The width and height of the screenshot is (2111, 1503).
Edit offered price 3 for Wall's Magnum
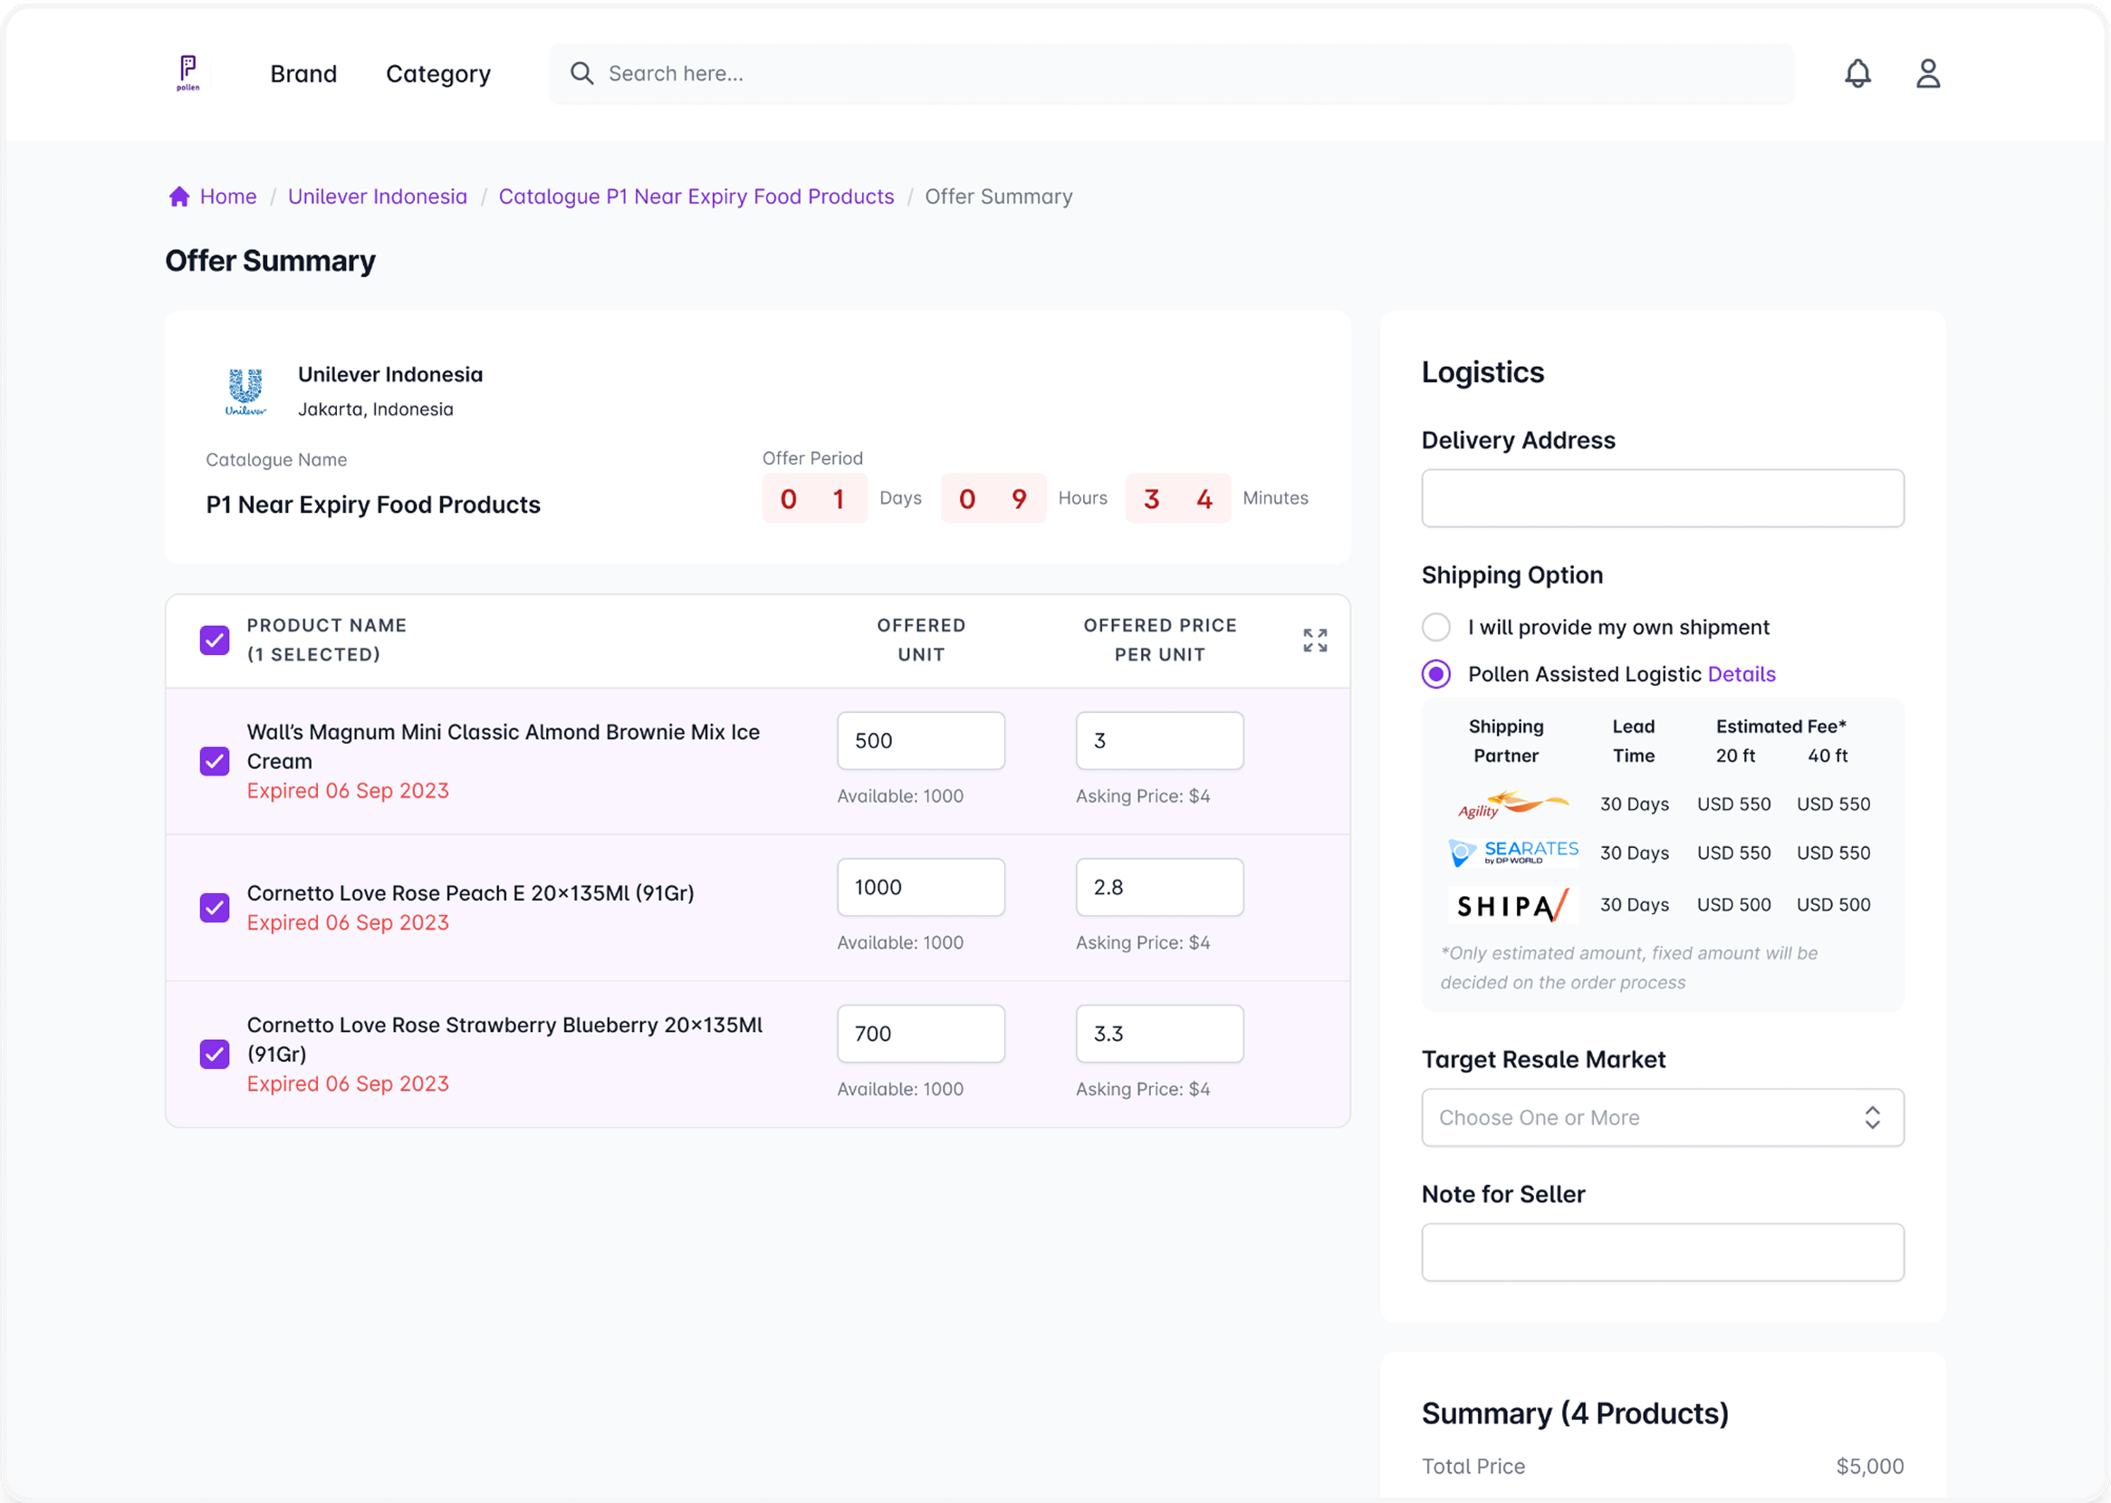pyautogui.click(x=1159, y=740)
